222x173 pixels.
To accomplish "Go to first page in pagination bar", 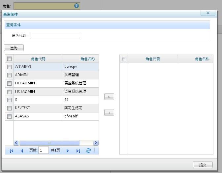I will 12,151.
